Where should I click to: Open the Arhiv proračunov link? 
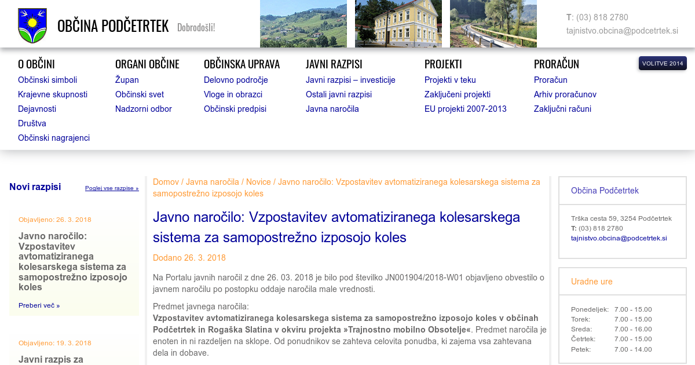(565, 94)
